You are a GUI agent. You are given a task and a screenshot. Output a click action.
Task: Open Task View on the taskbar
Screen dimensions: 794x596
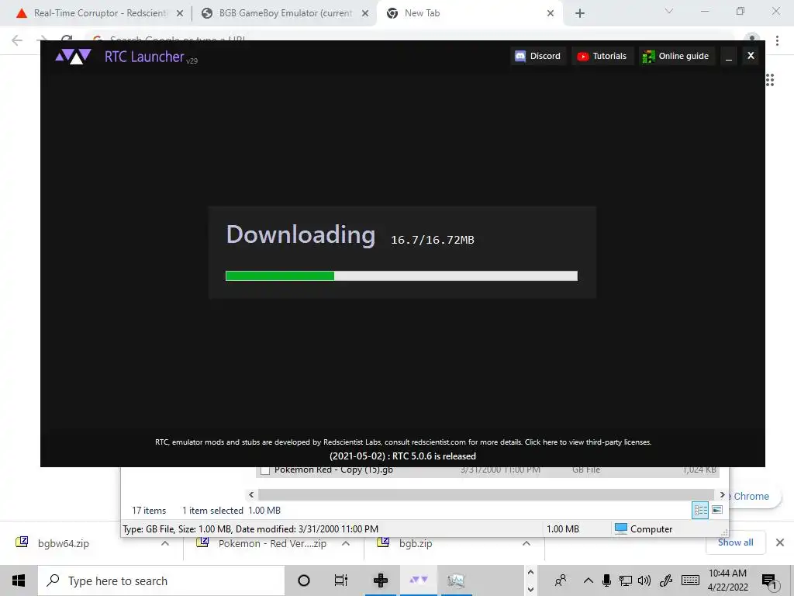pyautogui.click(x=341, y=580)
